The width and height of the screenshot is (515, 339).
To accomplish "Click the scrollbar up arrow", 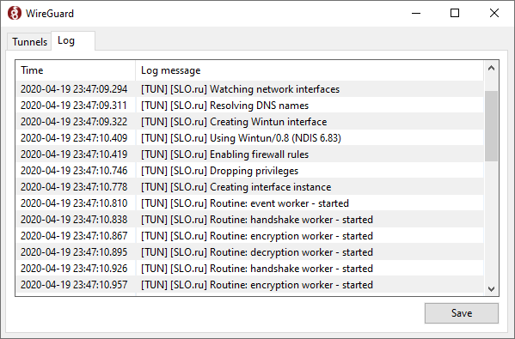I will click(491, 68).
